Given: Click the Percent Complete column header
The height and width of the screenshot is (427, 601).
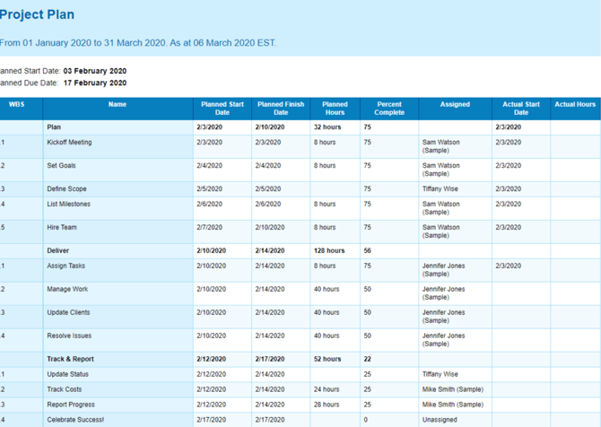Looking at the screenshot, I should 389,109.
